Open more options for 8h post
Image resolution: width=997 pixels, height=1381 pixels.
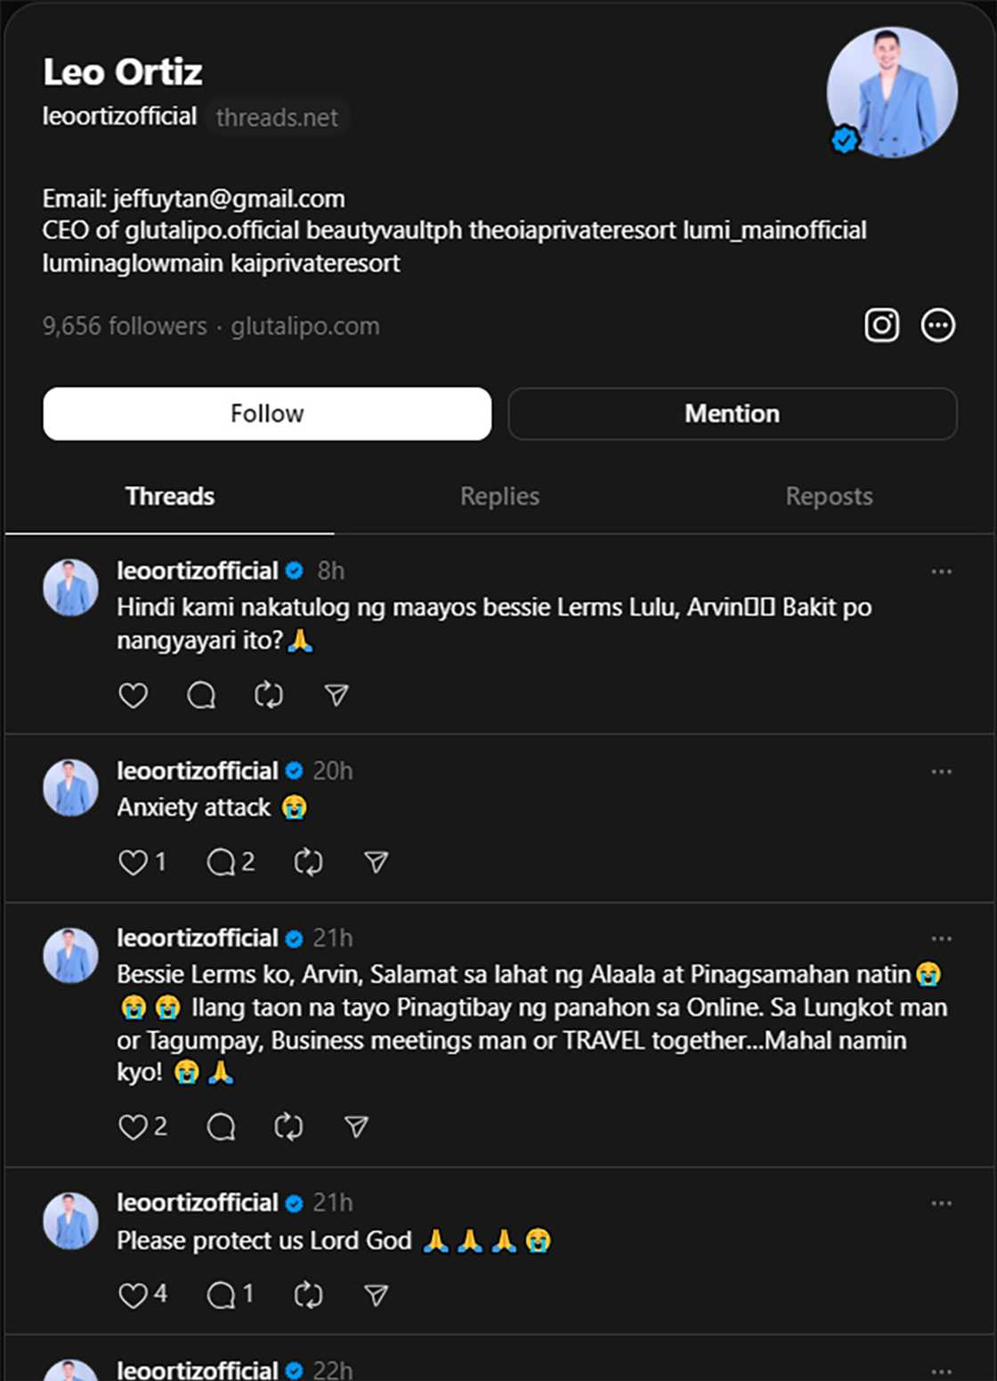(x=941, y=572)
